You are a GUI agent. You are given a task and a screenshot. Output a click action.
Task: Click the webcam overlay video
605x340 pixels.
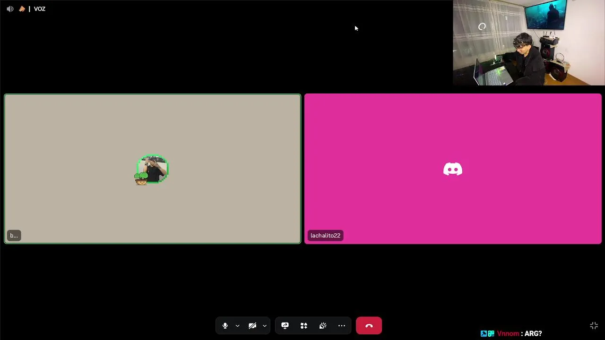(x=529, y=42)
